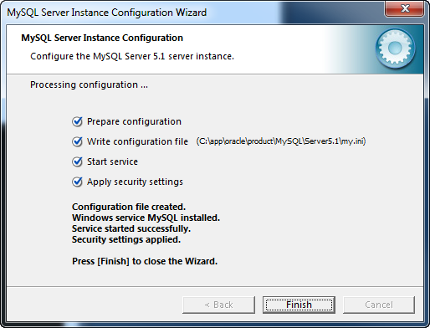
Task: Click 'Security settings applied.' status line
Action: (126, 239)
